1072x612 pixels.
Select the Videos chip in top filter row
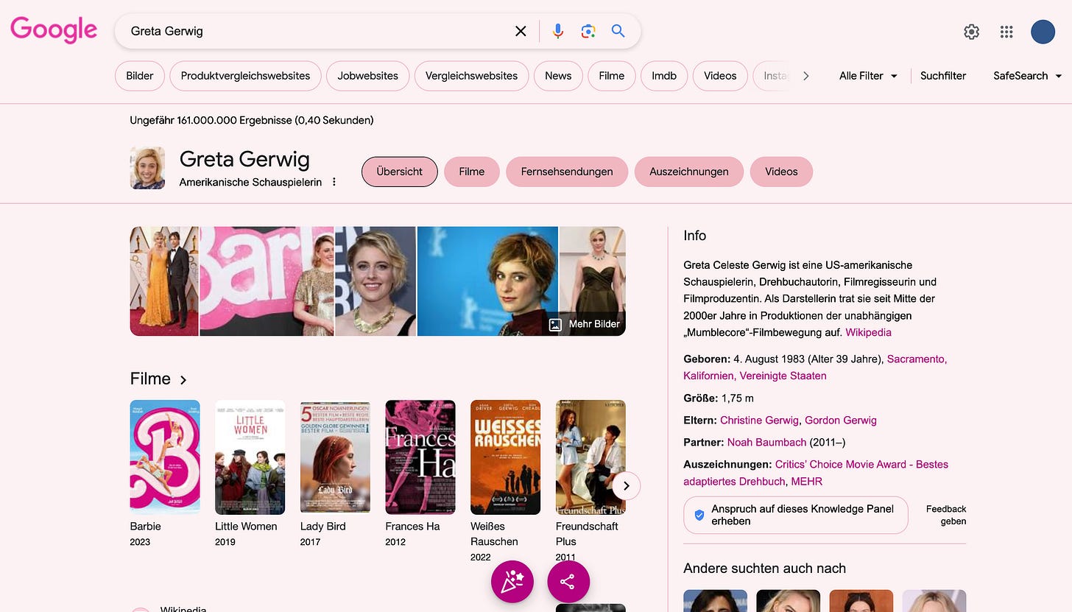720,76
